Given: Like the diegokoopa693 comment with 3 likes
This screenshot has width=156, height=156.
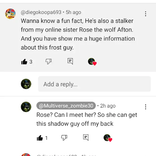Looking at the screenshot, I should [24, 62].
